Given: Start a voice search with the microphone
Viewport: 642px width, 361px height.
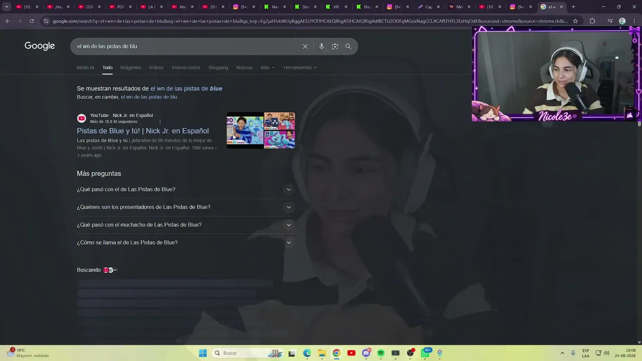Looking at the screenshot, I should 322,46.
